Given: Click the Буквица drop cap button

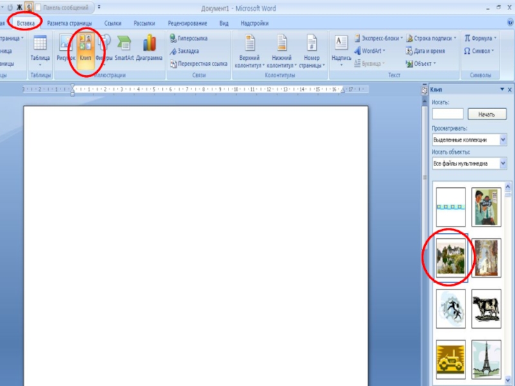Looking at the screenshot, I should (x=369, y=64).
